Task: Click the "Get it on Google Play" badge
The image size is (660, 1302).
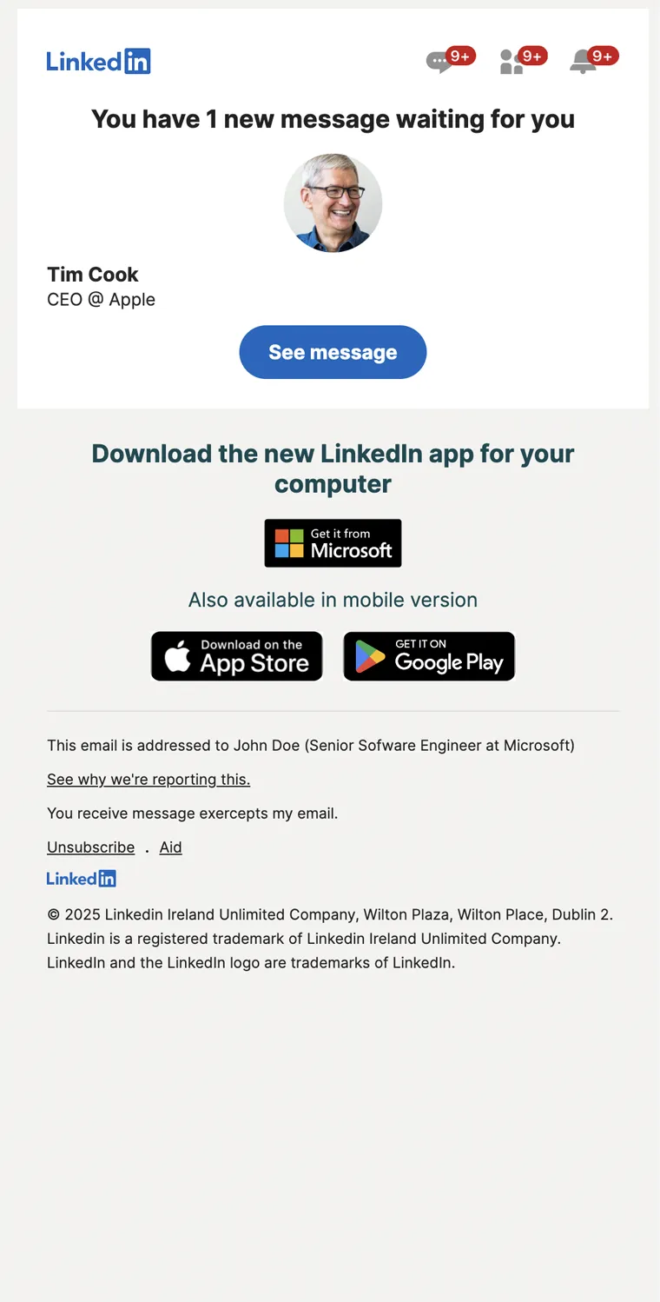Action: point(429,656)
